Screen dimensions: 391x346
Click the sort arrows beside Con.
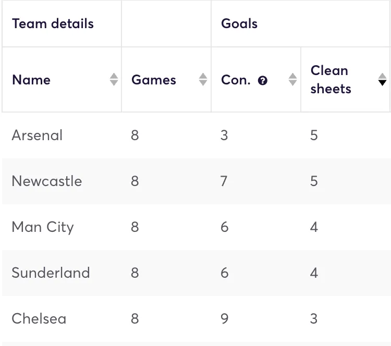(293, 80)
